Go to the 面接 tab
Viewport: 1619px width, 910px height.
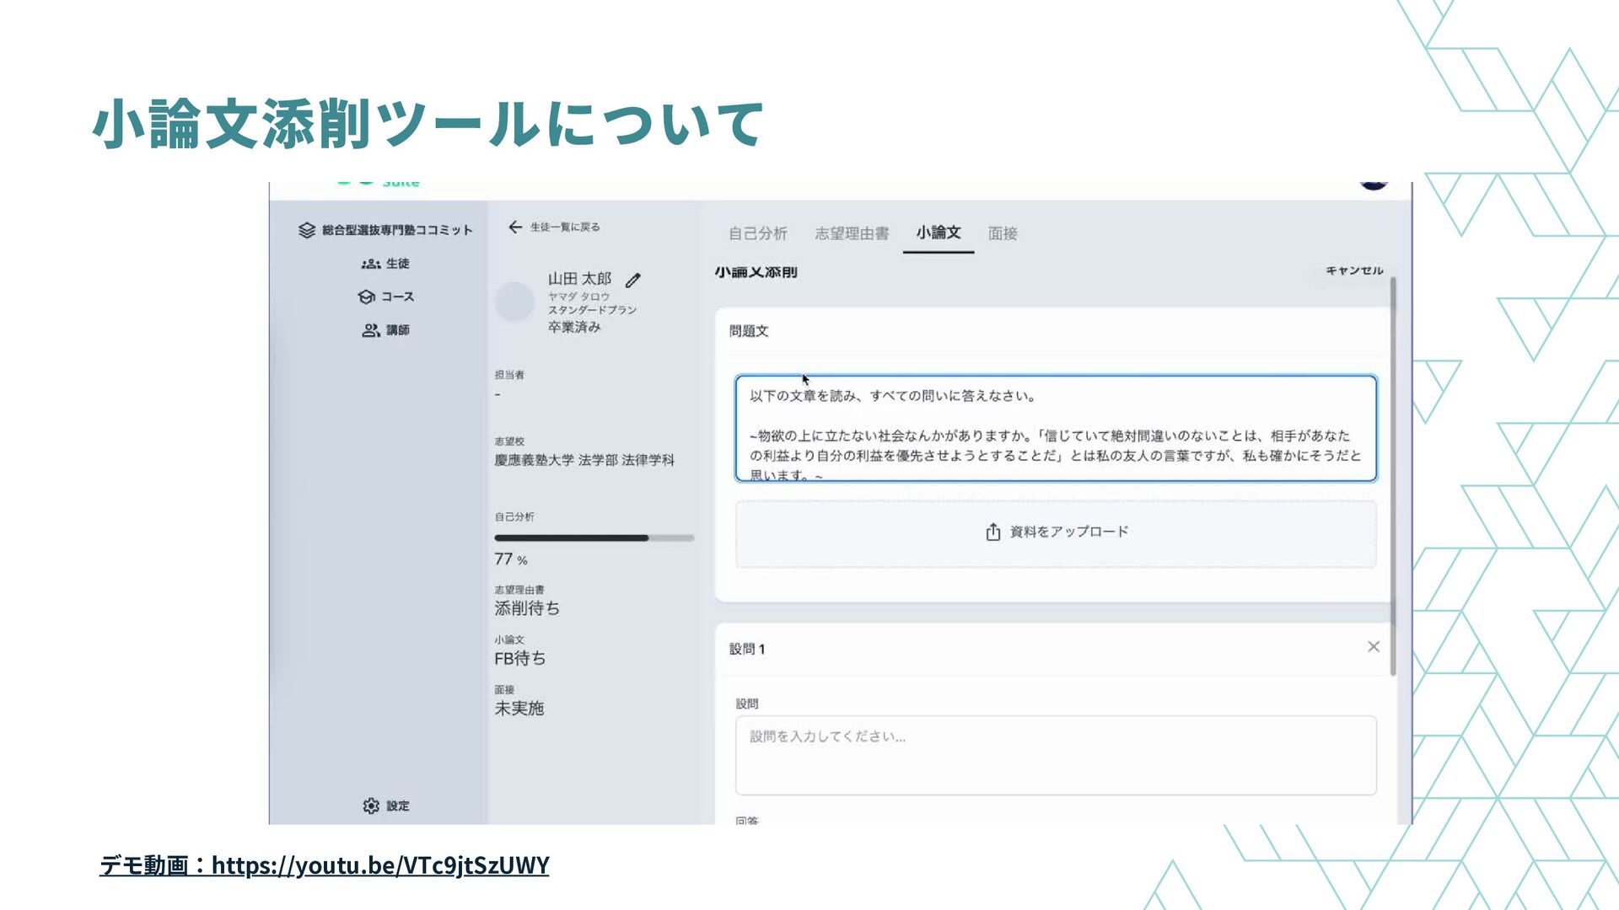(x=1003, y=233)
